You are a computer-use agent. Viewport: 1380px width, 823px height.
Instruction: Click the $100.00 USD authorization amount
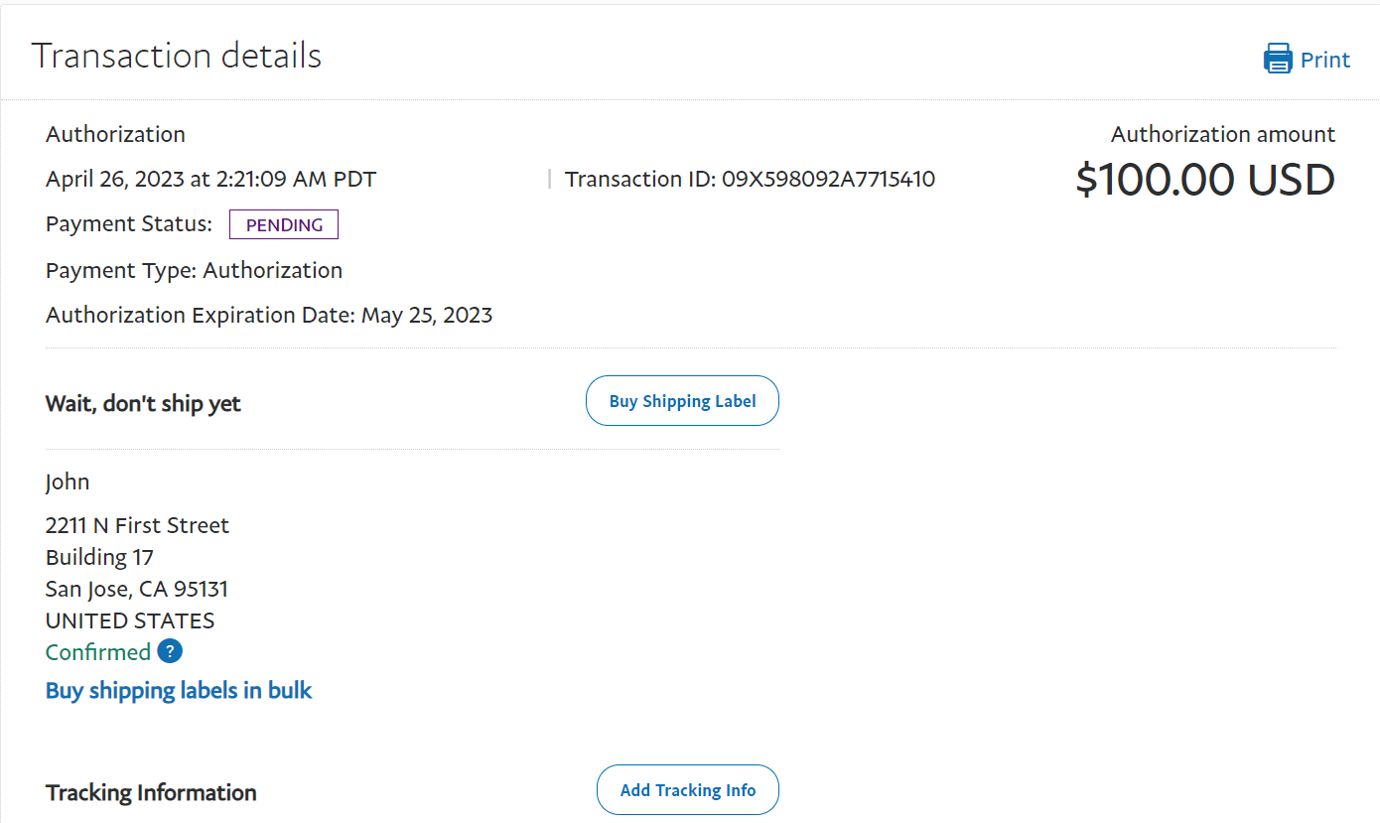1205,180
